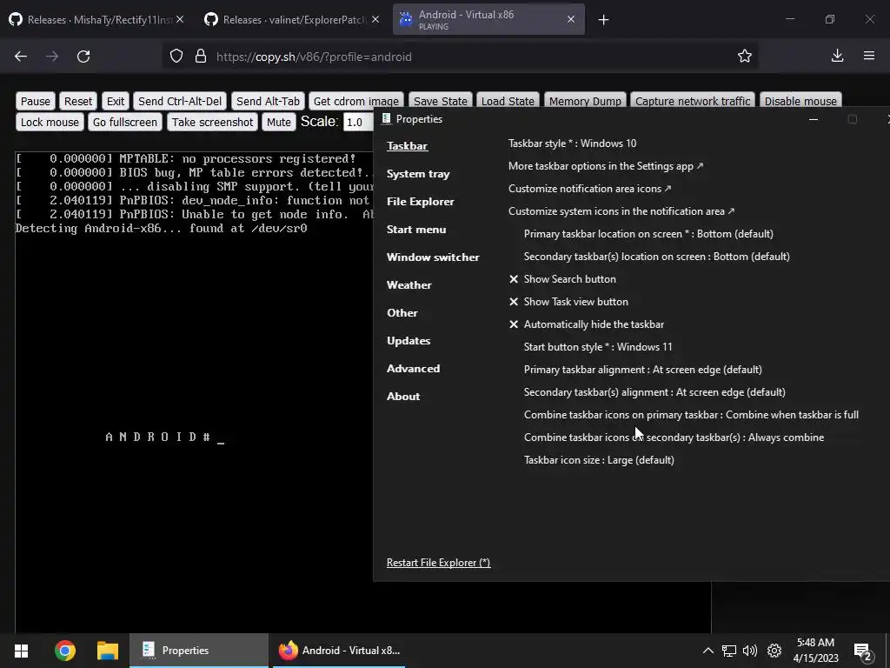
Task: Open Customize system icons link
Action: 621,211
